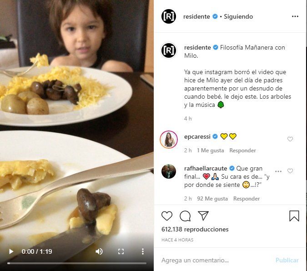Like rafhaellarcaute's comment

[290, 171]
